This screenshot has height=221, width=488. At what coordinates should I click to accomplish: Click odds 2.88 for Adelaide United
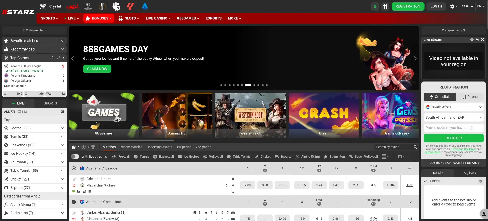click(x=248, y=185)
